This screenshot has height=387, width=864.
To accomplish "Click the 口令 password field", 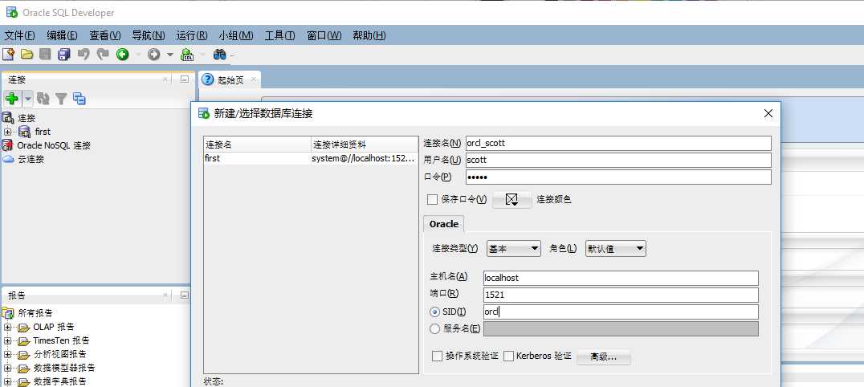I will [x=618, y=177].
